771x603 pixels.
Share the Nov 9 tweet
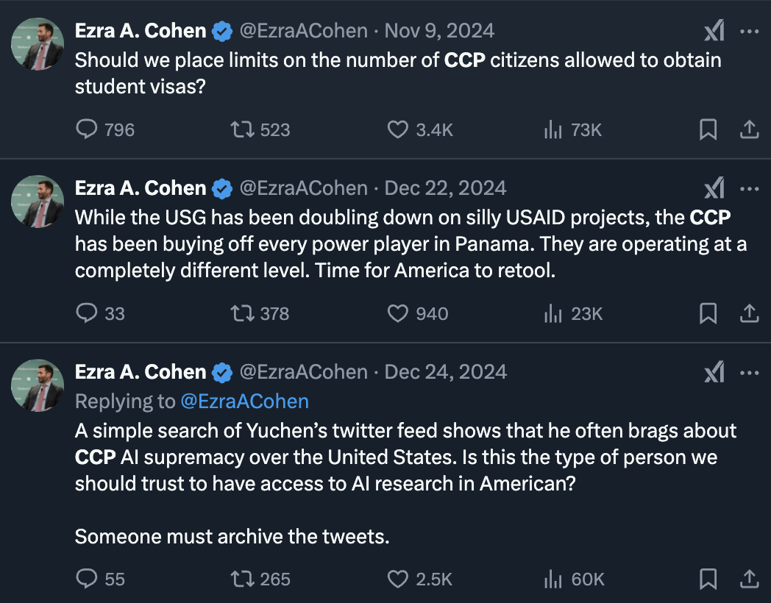tap(749, 130)
